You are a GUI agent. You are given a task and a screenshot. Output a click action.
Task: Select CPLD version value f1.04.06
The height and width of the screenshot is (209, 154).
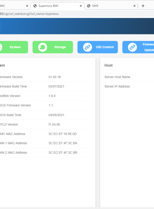(x=54, y=124)
